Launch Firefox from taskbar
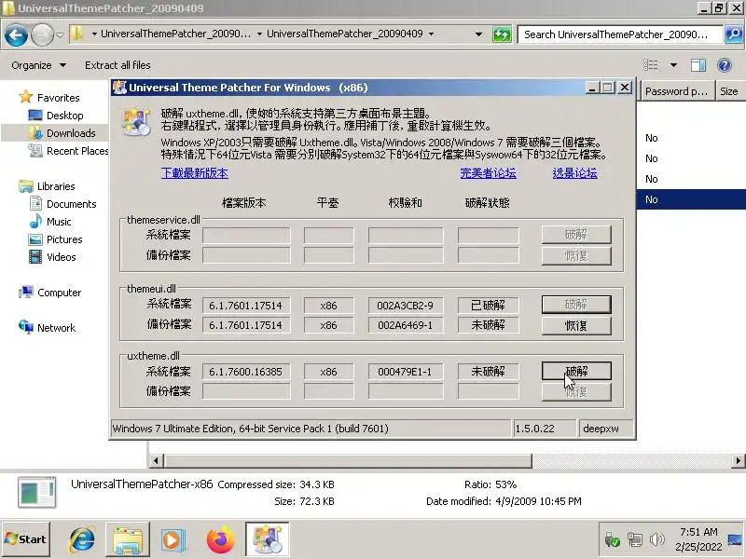This screenshot has width=746, height=559. (221, 539)
